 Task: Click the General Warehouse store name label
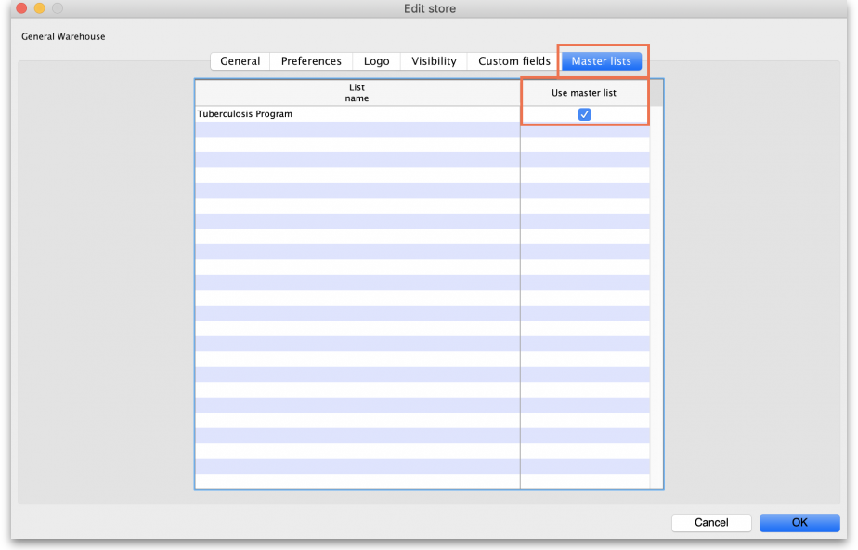click(63, 37)
